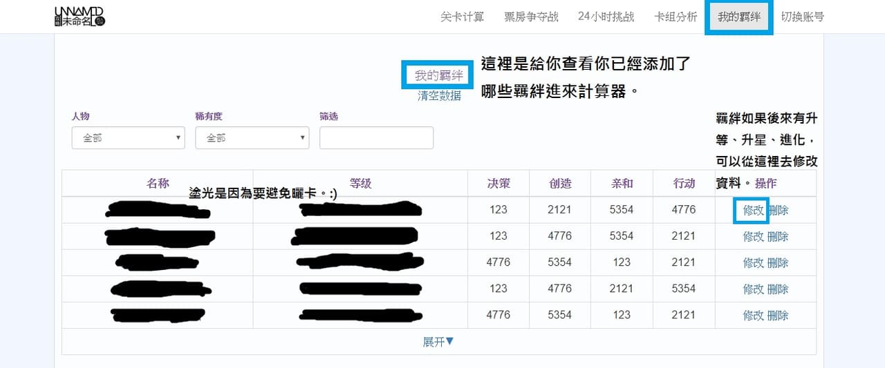This screenshot has width=885, height=368.
Task: Click the 人物 filter label
Action: pyautogui.click(x=80, y=117)
